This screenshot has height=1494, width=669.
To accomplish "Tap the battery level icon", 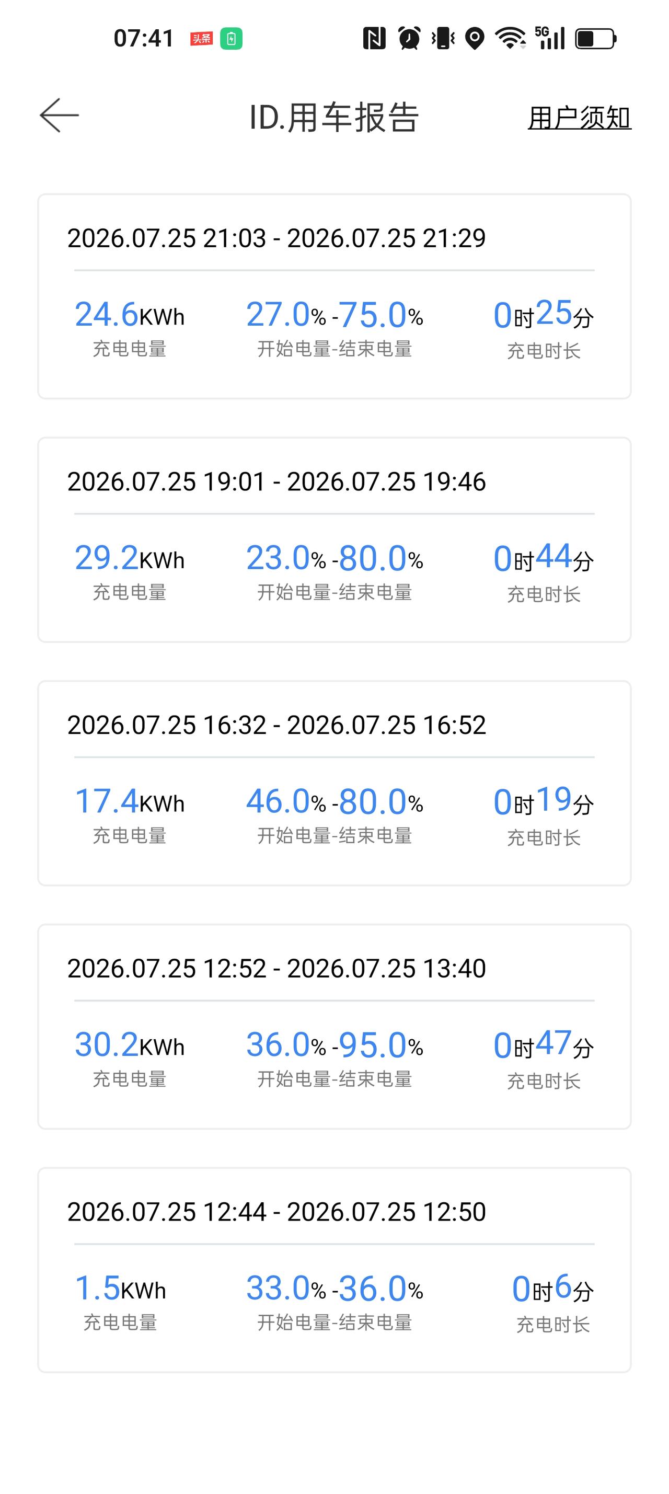I will tap(595, 39).
